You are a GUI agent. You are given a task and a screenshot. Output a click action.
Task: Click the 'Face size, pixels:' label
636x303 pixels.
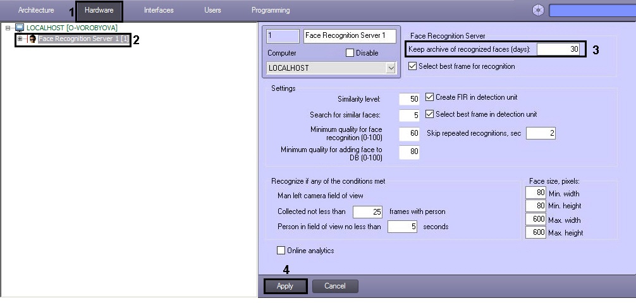pos(554,181)
